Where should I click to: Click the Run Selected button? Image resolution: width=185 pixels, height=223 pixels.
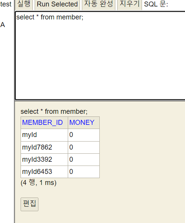click(x=57, y=4)
